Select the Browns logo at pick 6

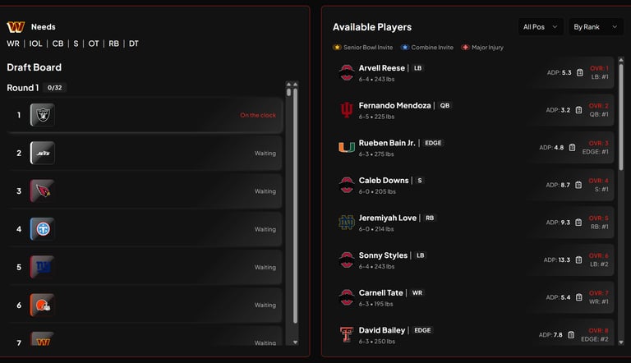pyautogui.click(x=42, y=305)
